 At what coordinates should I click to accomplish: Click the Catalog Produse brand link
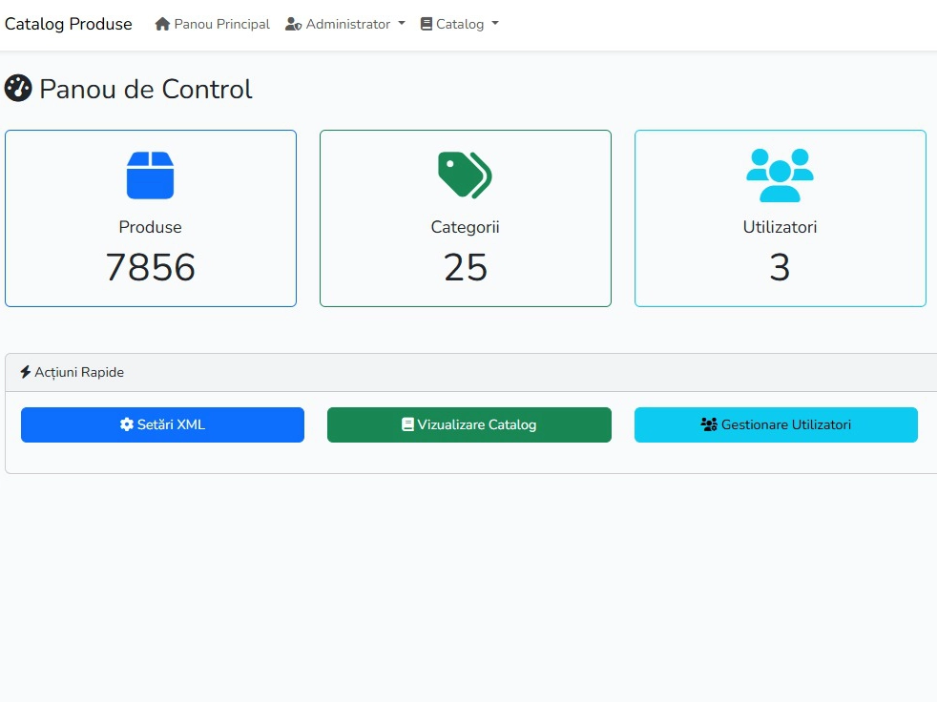pyautogui.click(x=68, y=23)
